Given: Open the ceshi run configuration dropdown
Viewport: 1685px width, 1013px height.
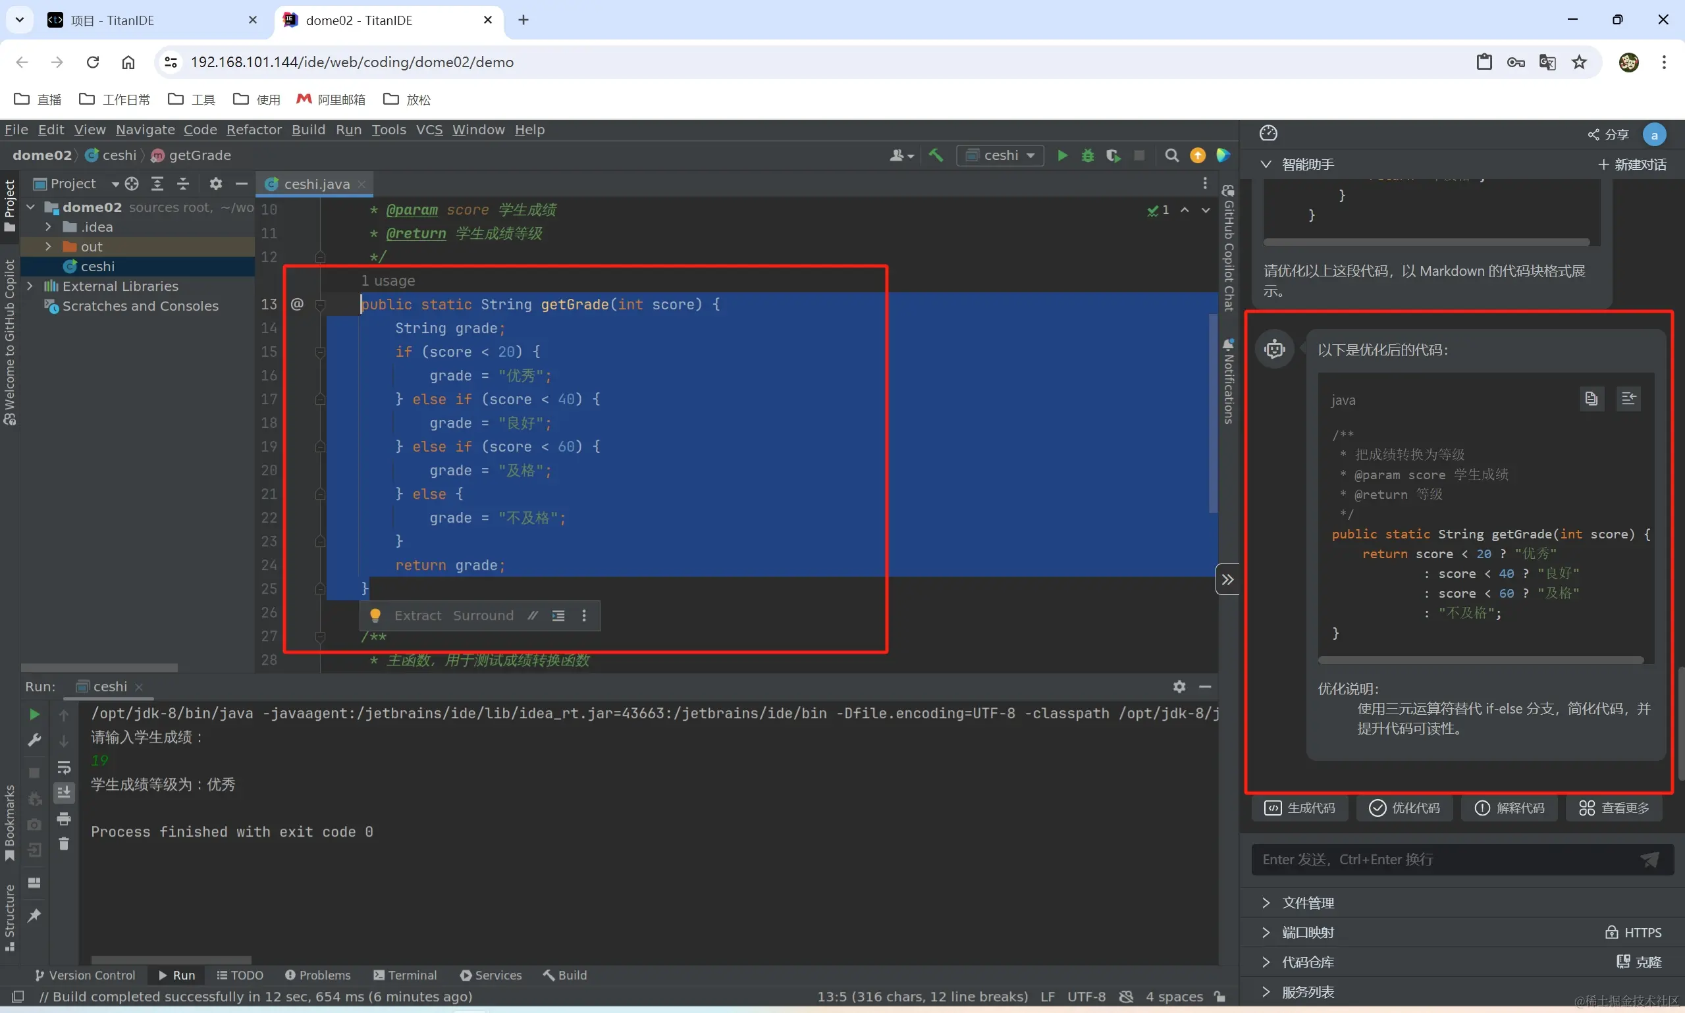Looking at the screenshot, I should coord(1000,155).
